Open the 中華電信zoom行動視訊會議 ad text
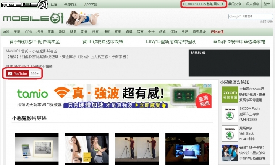The image size is (275, 165). (x=252, y=94)
